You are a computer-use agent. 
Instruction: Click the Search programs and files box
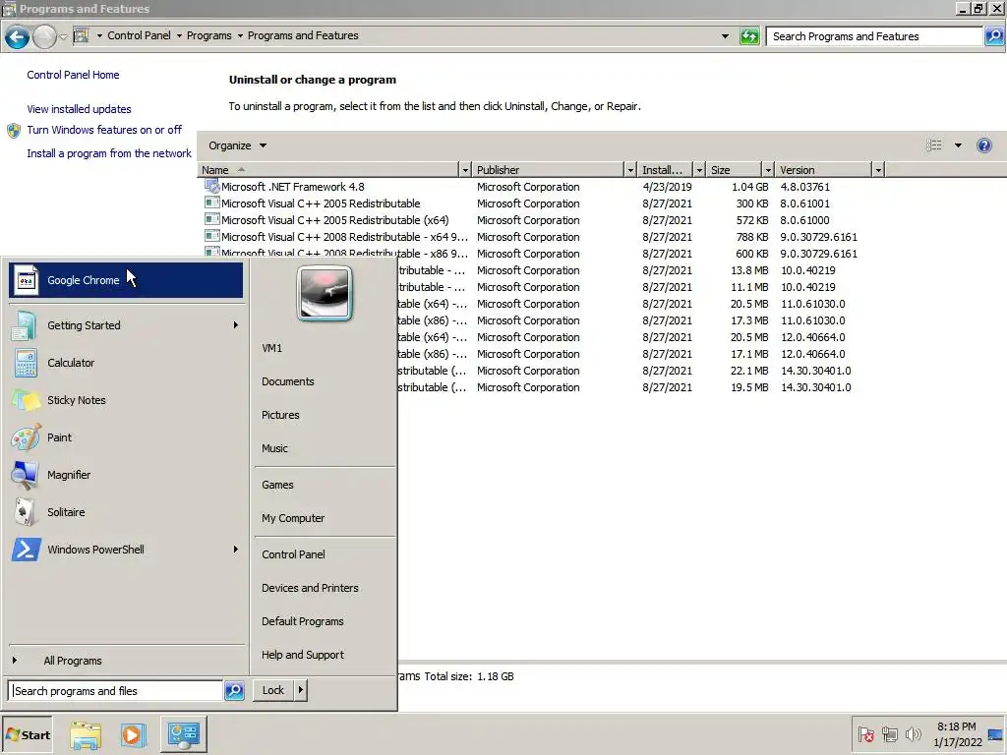[117, 691]
